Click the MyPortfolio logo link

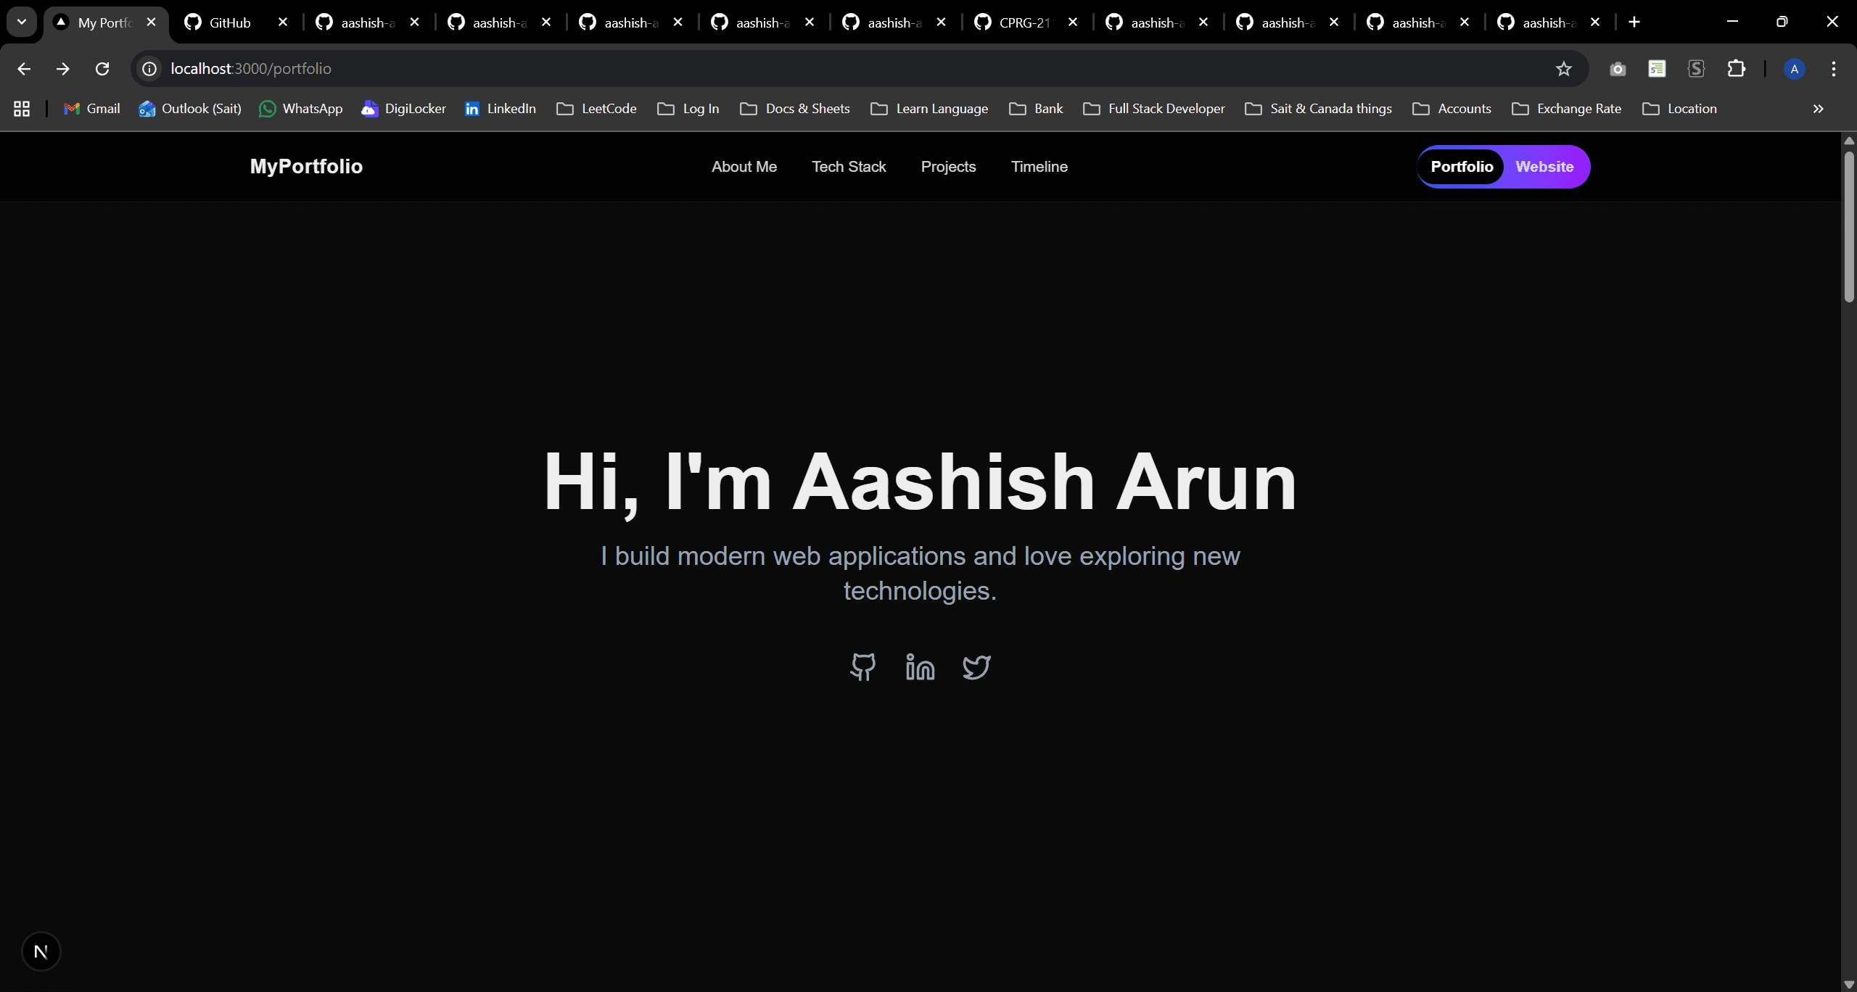(x=306, y=167)
